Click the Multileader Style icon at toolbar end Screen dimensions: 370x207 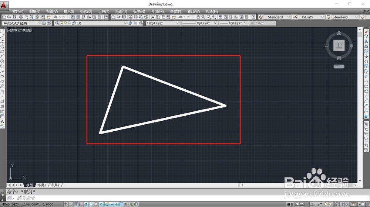coord(363,17)
